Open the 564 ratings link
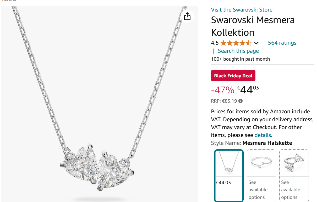The height and width of the screenshot is (202, 317). [x=282, y=43]
